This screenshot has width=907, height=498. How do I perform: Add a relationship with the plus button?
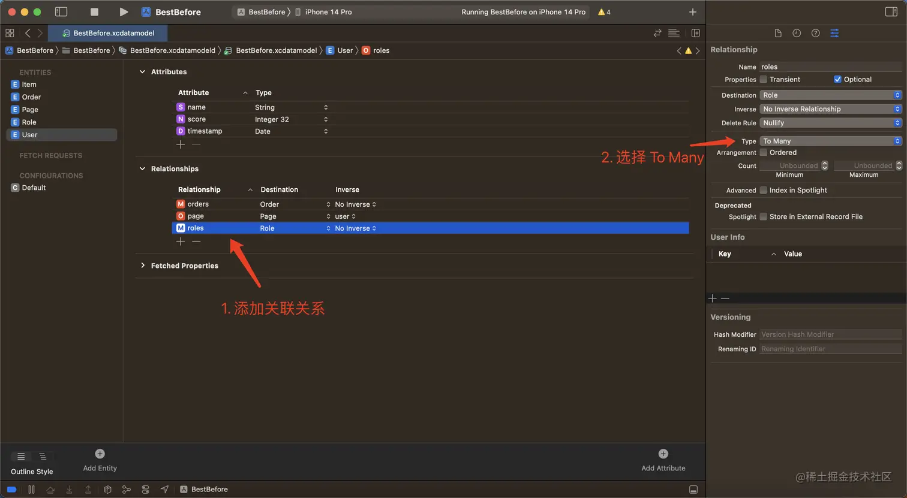pos(181,242)
